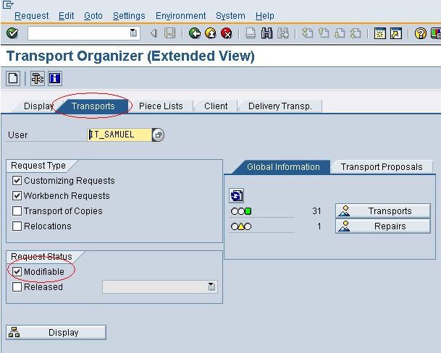This screenshot has width=441, height=353.
Task: Click the red Cancel icon
Action: [x=227, y=33]
